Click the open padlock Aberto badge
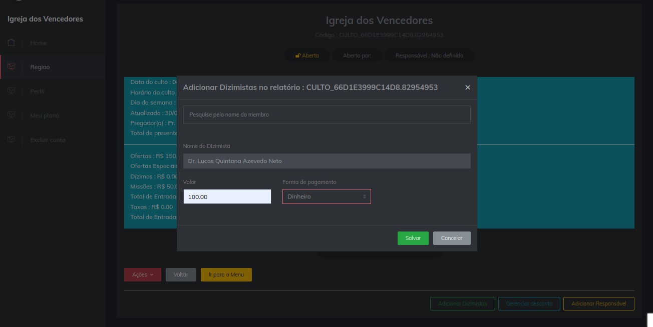Screen dimensions: 653x327 [x=307, y=55]
